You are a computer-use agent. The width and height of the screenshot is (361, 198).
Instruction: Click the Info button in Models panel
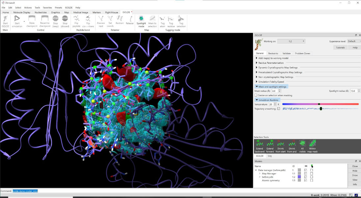(355, 184)
